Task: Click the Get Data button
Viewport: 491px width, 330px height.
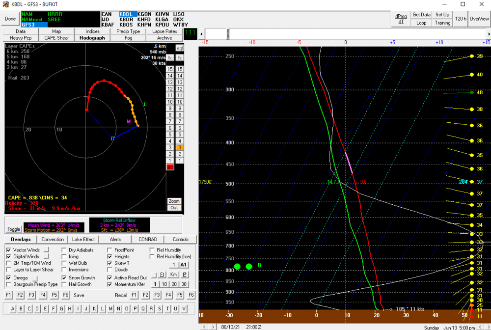Action: point(421,15)
